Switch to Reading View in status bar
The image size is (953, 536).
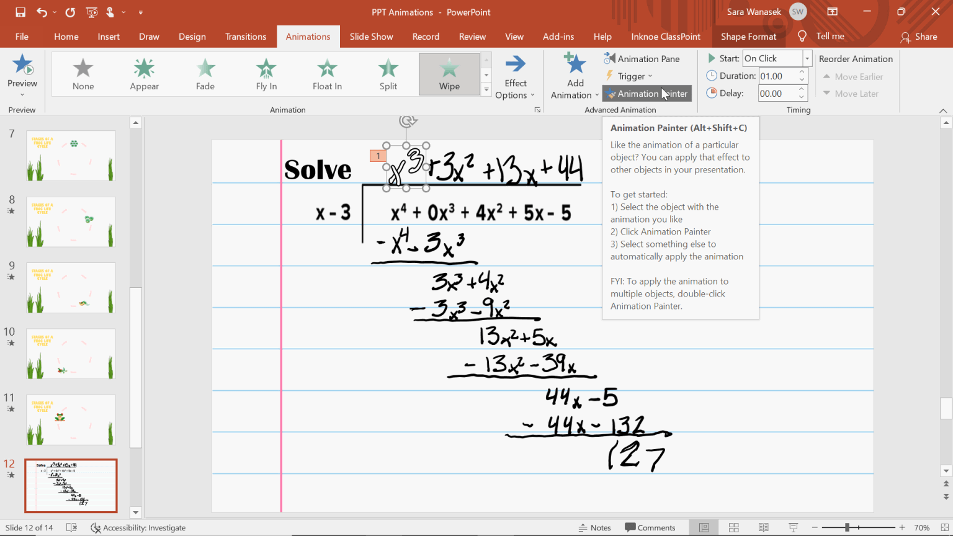(762, 527)
